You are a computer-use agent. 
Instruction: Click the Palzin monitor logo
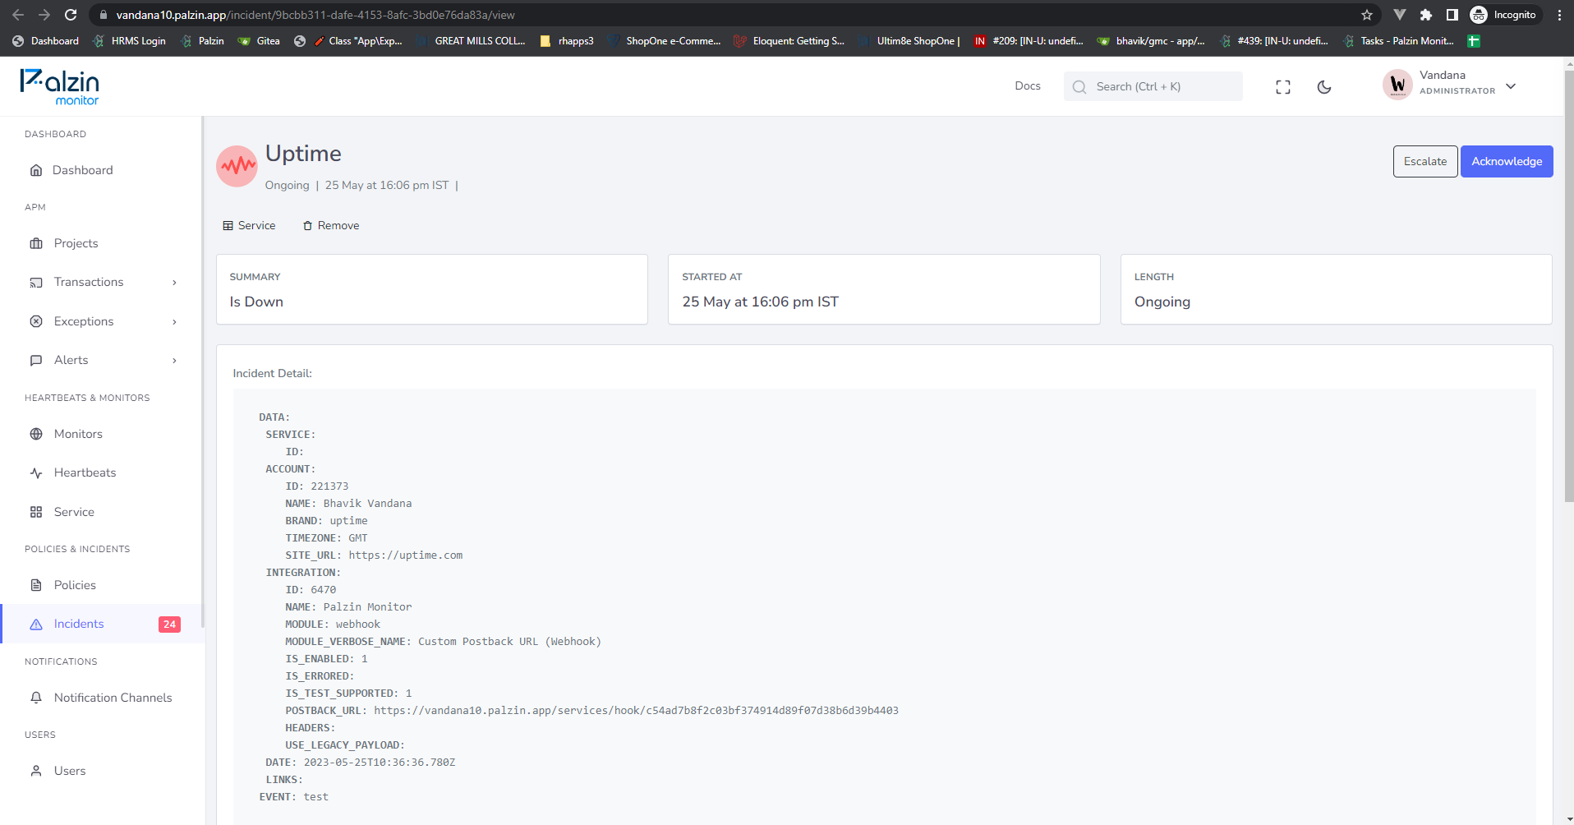[59, 87]
